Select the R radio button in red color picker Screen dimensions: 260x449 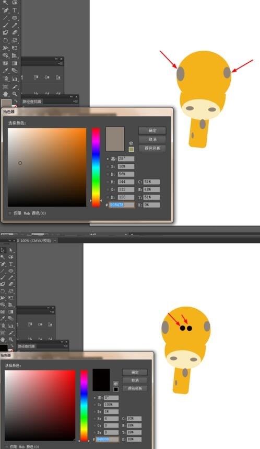click(x=95, y=419)
